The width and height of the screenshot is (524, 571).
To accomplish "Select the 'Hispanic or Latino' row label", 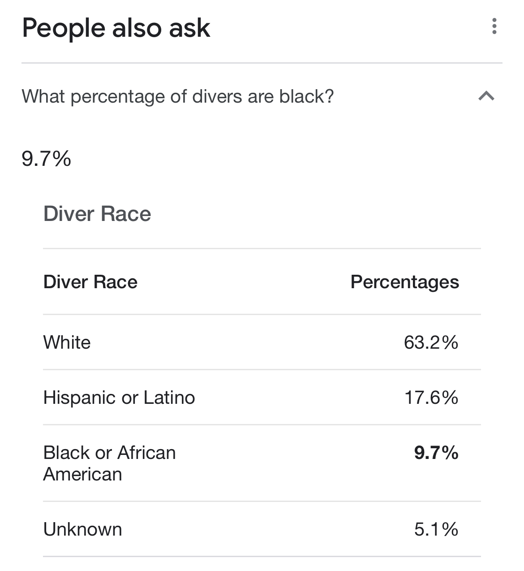I will 119,398.
